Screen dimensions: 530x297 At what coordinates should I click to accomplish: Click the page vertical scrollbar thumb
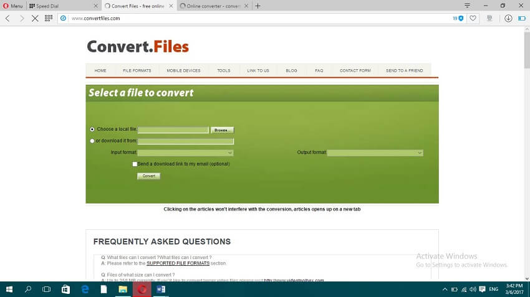pos(527,50)
